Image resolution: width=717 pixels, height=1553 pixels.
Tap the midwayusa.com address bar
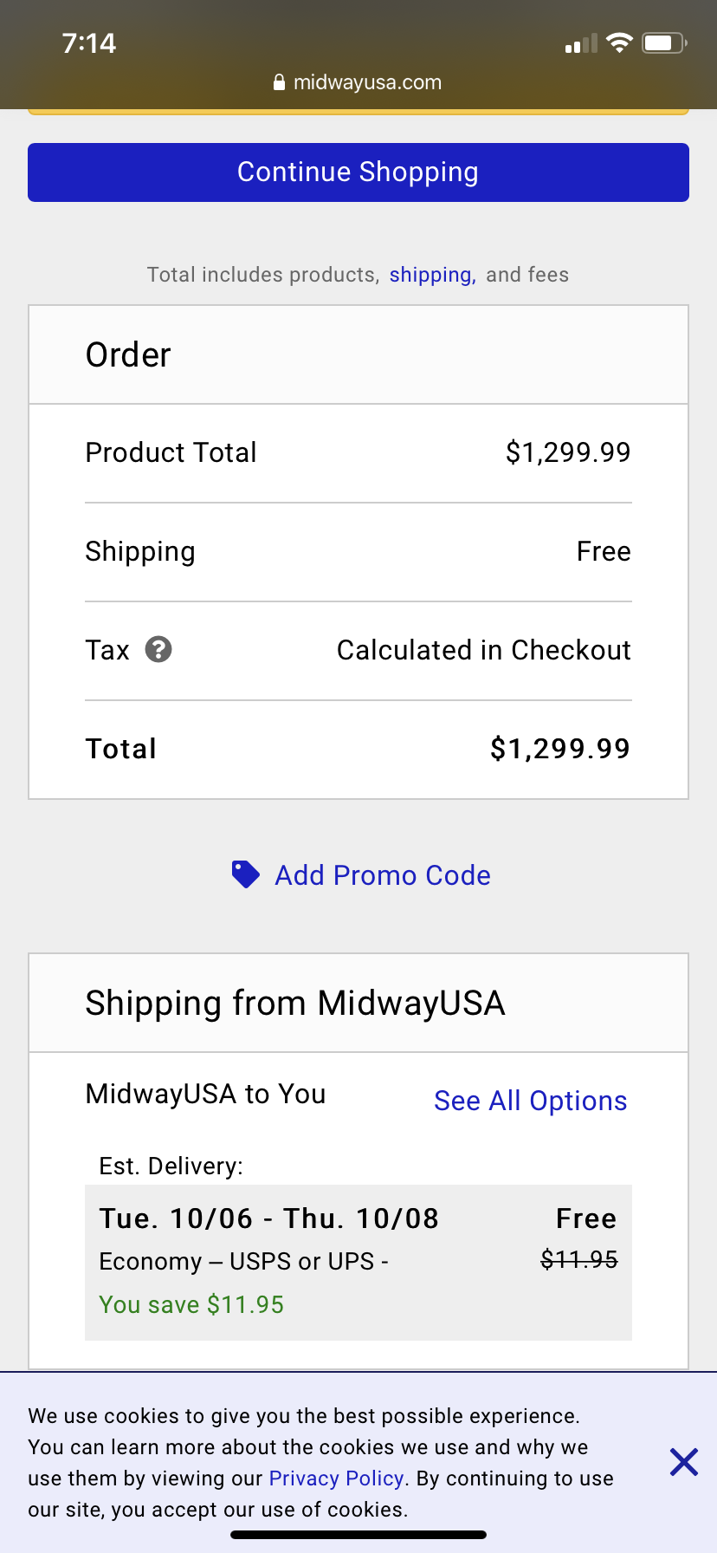pos(358,82)
